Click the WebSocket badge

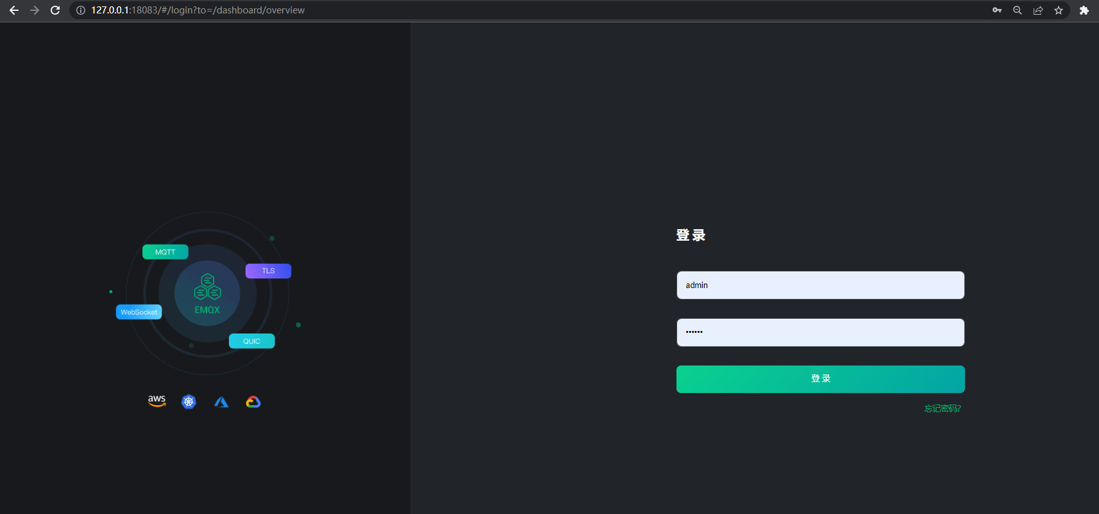(x=139, y=312)
